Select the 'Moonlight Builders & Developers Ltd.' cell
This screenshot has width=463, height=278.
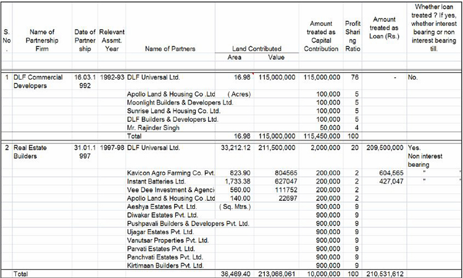point(179,102)
